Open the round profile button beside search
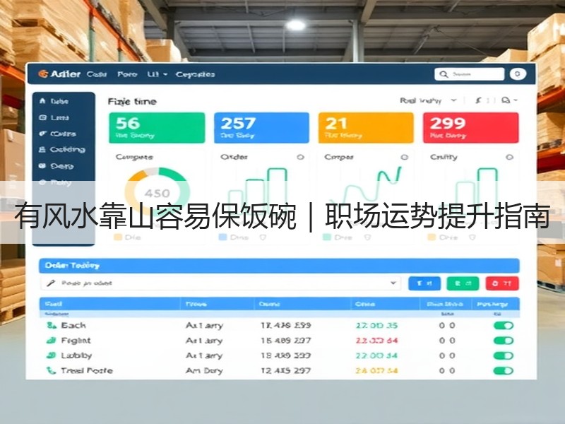The image size is (565, 424). pyautogui.click(x=518, y=74)
